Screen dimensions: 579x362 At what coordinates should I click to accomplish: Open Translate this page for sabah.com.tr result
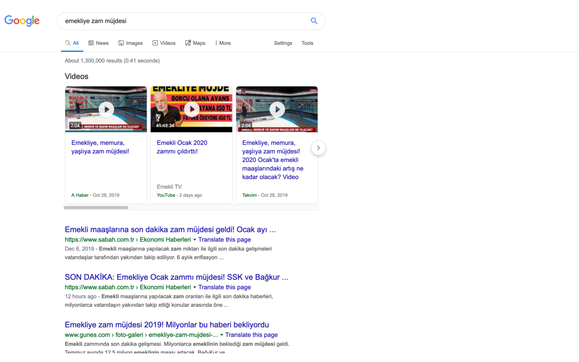[x=224, y=239]
